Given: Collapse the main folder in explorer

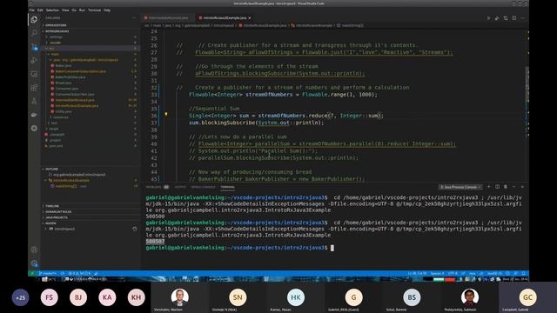Looking at the screenshot, I should pos(91,54).
